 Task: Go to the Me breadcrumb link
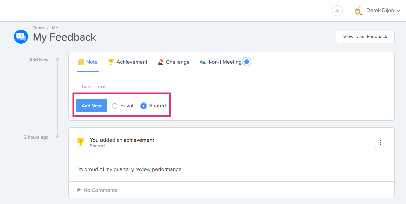click(x=55, y=28)
